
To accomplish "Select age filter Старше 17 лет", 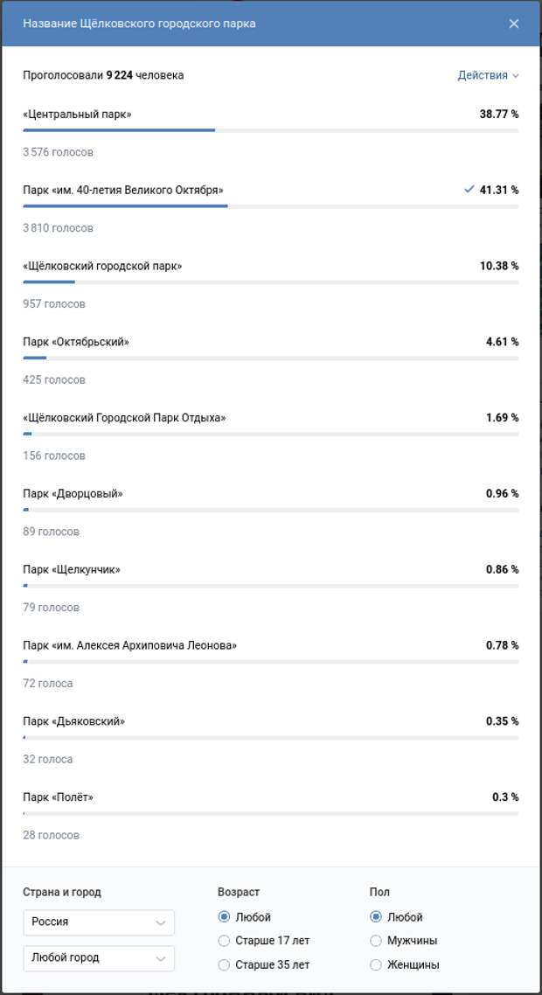I will 263,941.
